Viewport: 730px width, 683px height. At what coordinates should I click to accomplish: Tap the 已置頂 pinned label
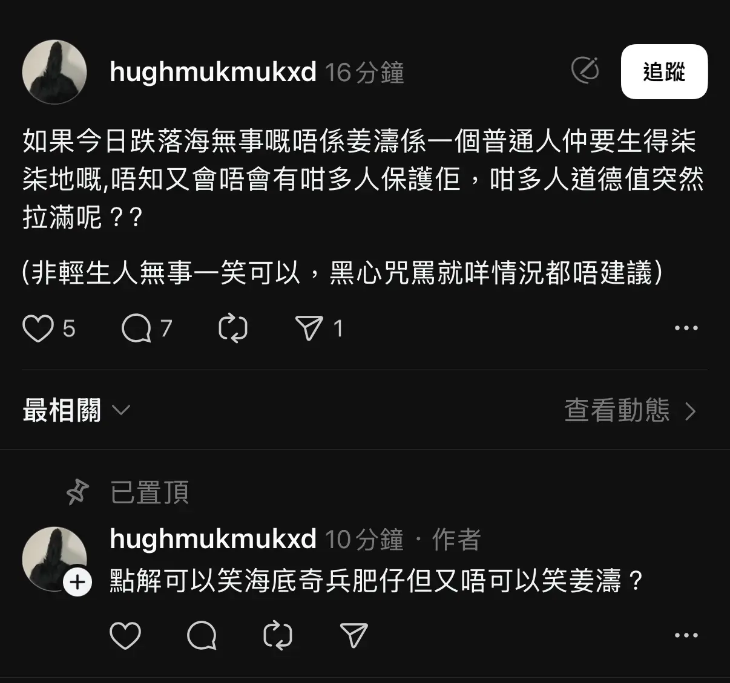[150, 493]
